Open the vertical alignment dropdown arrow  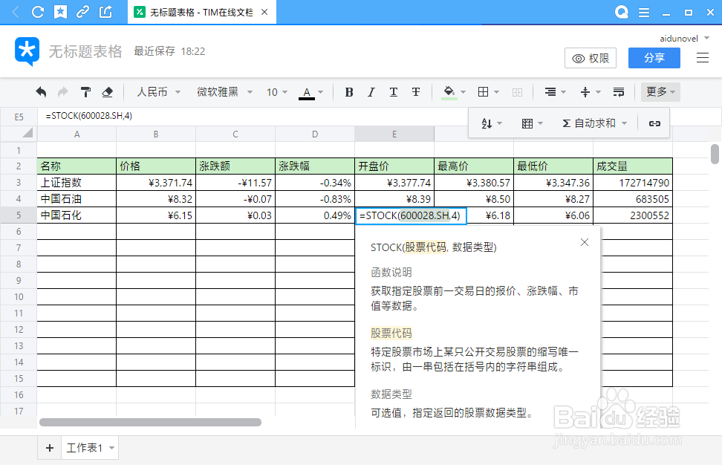coord(599,92)
